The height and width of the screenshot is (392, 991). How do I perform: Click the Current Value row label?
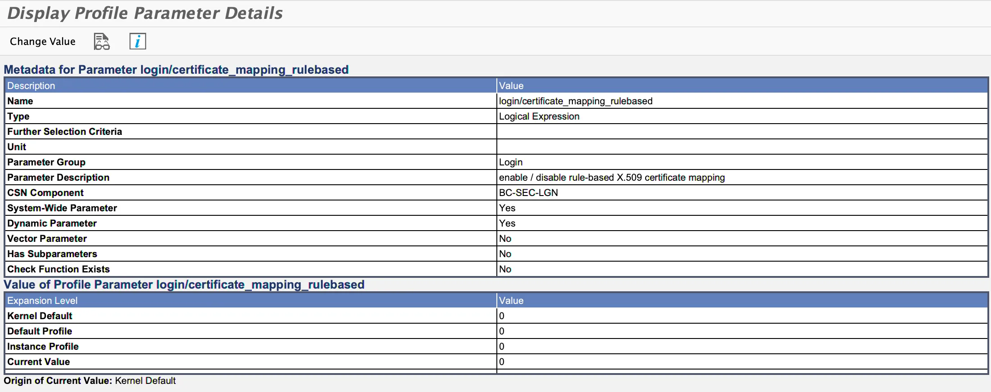pyautogui.click(x=39, y=361)
